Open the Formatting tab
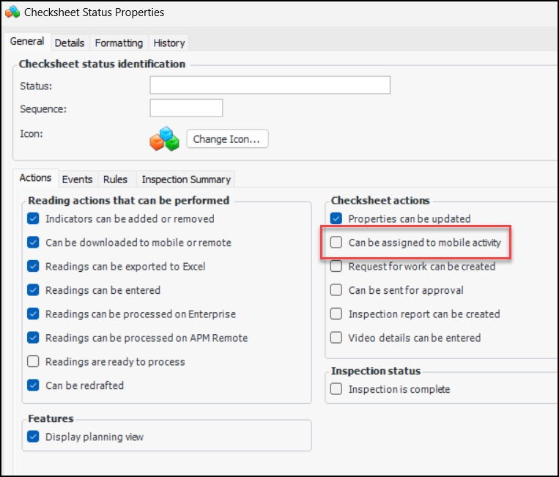 point(119,43)
